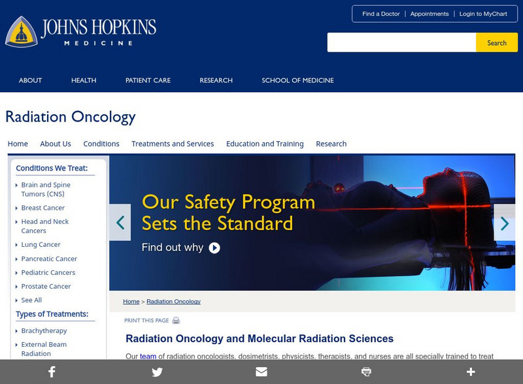Print the page via the bottom printer icon
This screenshot has height=384, width=523.
pos(365,372)
